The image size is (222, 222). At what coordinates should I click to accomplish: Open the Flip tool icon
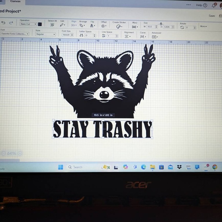tap(92, 26)
